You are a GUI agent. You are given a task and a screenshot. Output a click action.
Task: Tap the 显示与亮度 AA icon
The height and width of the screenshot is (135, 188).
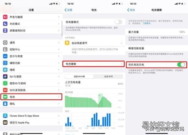pyautogui.click(x=5, y=56)
